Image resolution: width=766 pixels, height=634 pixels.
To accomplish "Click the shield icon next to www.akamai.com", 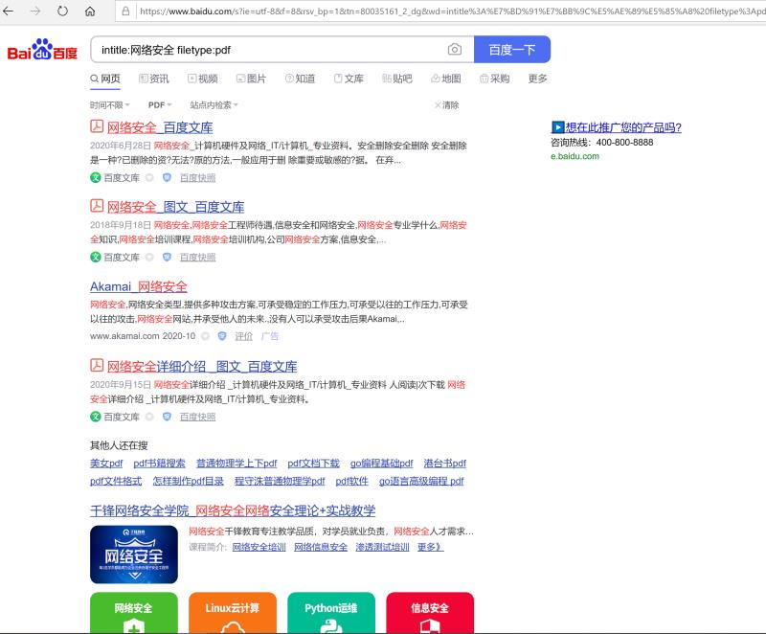I will coord(222,336).
